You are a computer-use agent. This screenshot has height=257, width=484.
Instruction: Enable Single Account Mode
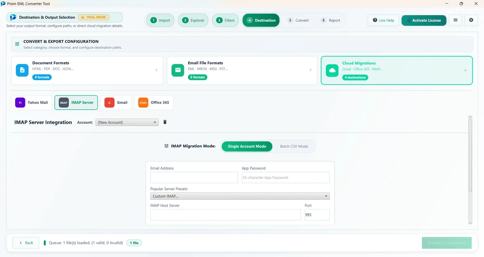click(x=247, y=146)
